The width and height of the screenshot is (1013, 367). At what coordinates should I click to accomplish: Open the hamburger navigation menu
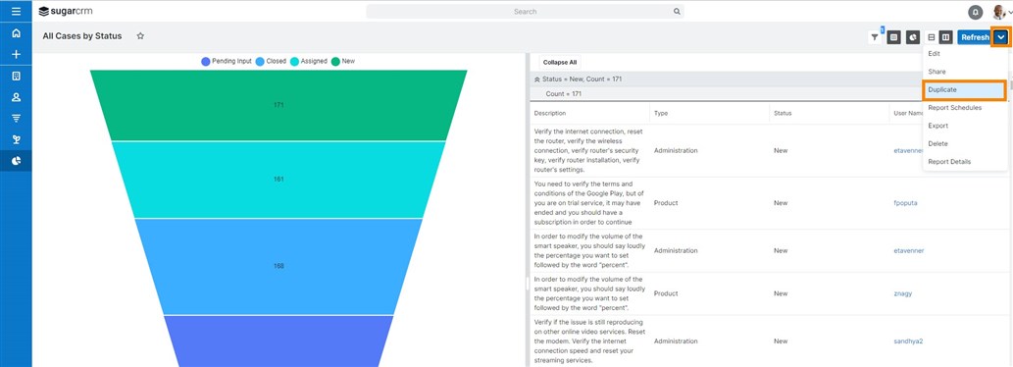16,11
